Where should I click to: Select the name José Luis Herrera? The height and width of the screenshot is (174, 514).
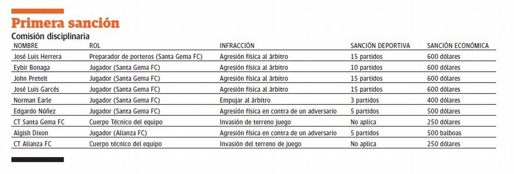[x=37, y=57]
